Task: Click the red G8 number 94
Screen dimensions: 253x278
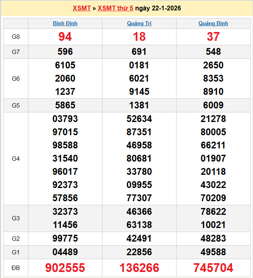Action: click(65, 37)
